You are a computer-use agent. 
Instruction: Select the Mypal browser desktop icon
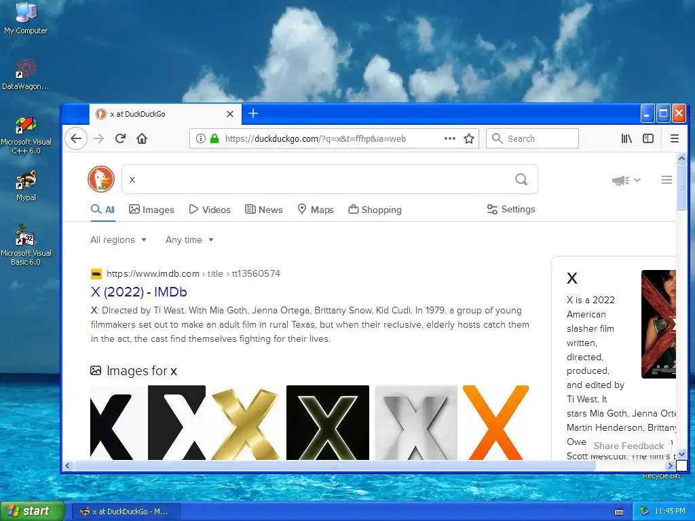(26, 186)
